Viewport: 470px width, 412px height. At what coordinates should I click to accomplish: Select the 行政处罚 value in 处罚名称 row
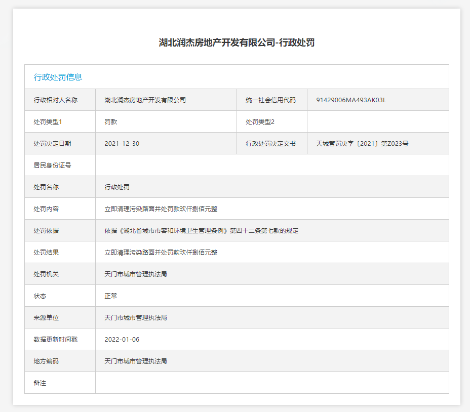(x=117, y=187)
